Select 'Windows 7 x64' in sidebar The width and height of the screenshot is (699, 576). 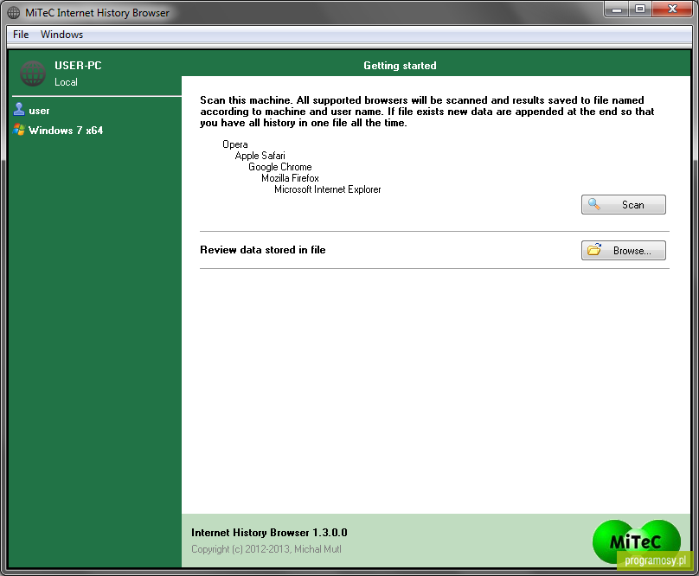66,131
